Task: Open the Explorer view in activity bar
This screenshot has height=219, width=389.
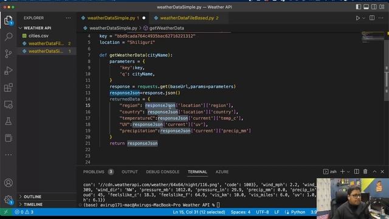Action: point(9,20)
